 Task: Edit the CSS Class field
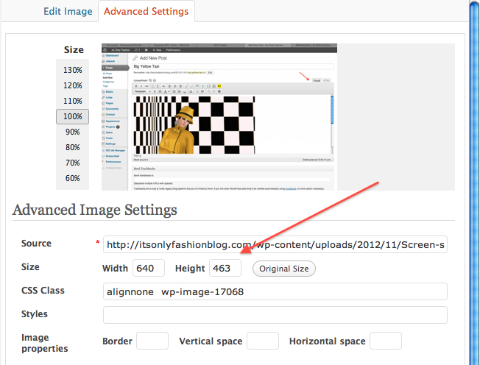pyautogui.click(x=275, y=291)
